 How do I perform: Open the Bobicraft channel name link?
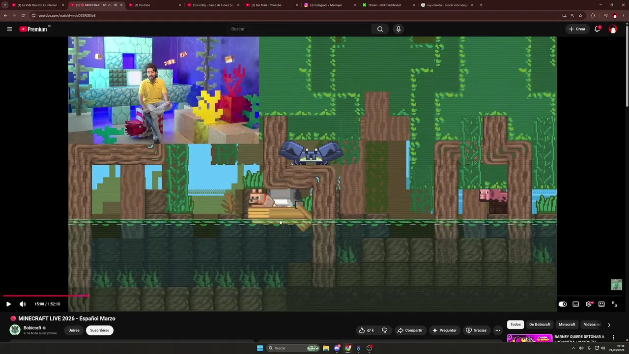click(x=32, y=328)
